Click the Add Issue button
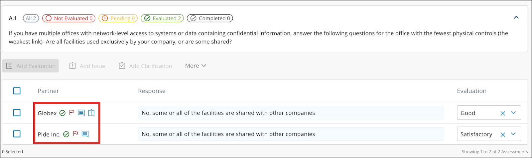This screenshot has height=158, width=532. (x=87, y=66)
